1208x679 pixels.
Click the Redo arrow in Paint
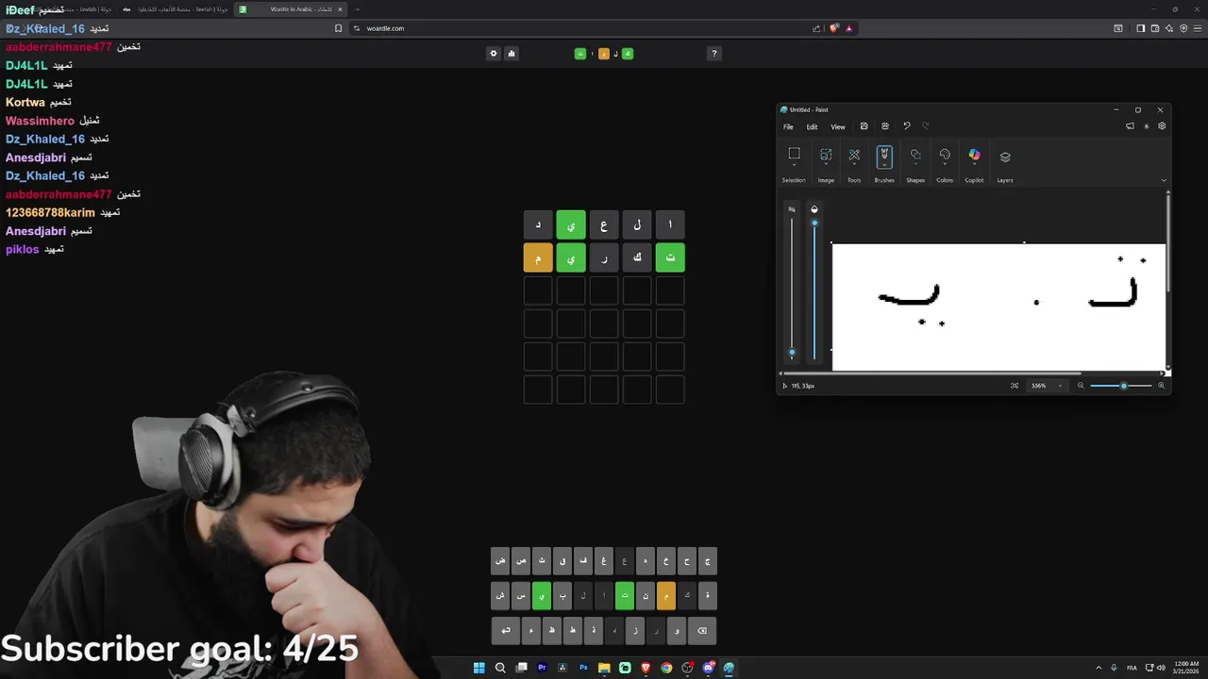pos(926,126)
